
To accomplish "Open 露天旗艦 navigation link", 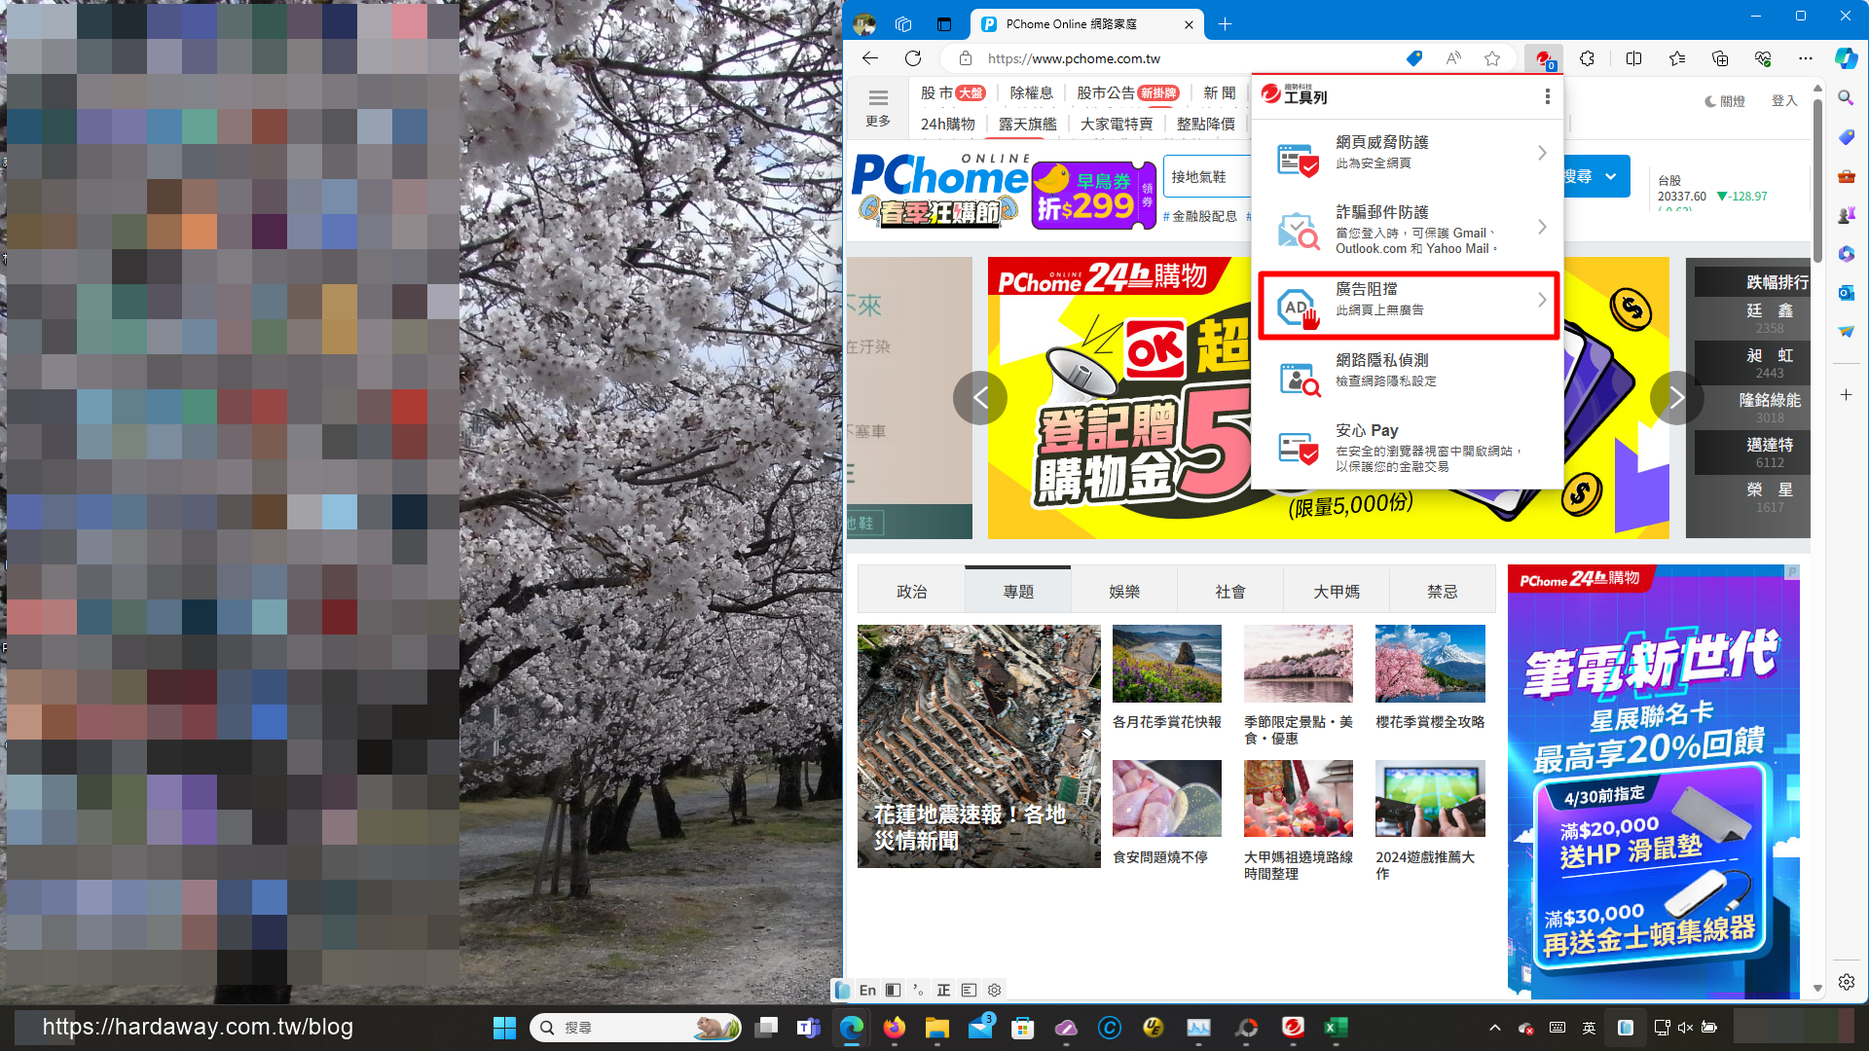I will pyautogui.click(x=1027, y=124).
